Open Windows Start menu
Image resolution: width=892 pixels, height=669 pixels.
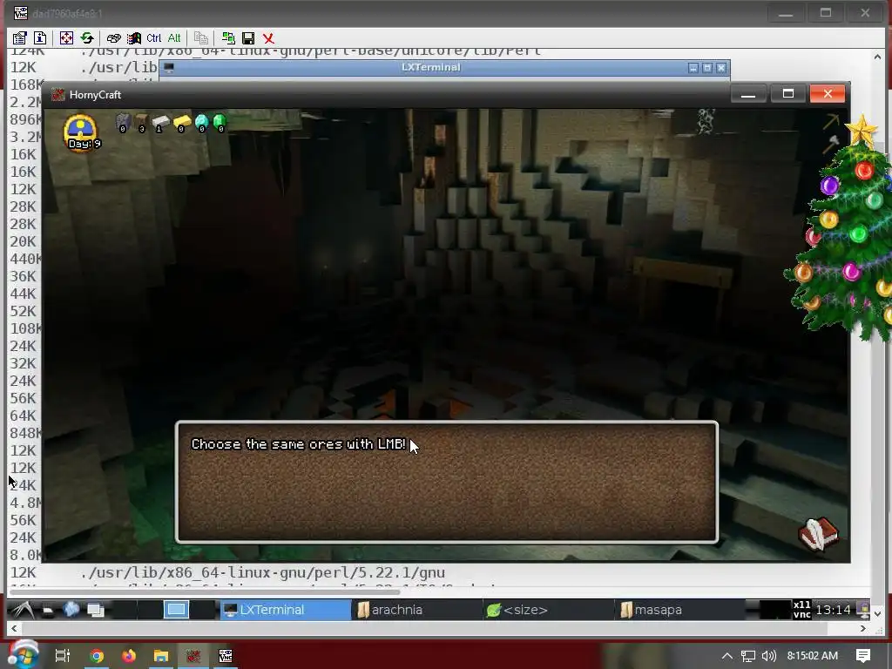[23, 655]
